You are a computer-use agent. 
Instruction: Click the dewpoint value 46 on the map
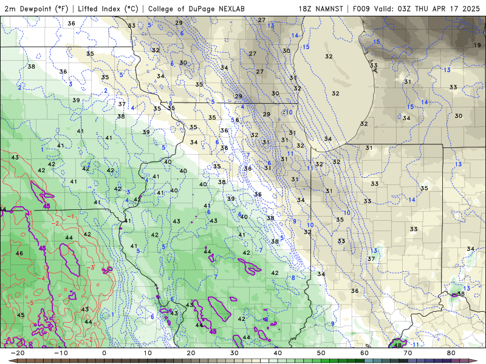tap(19, 253)
